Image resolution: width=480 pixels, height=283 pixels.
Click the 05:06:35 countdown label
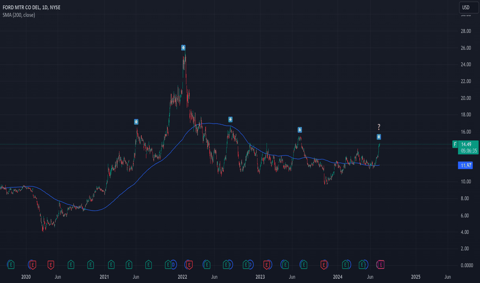pyautogui.click(x=468, y=151)
